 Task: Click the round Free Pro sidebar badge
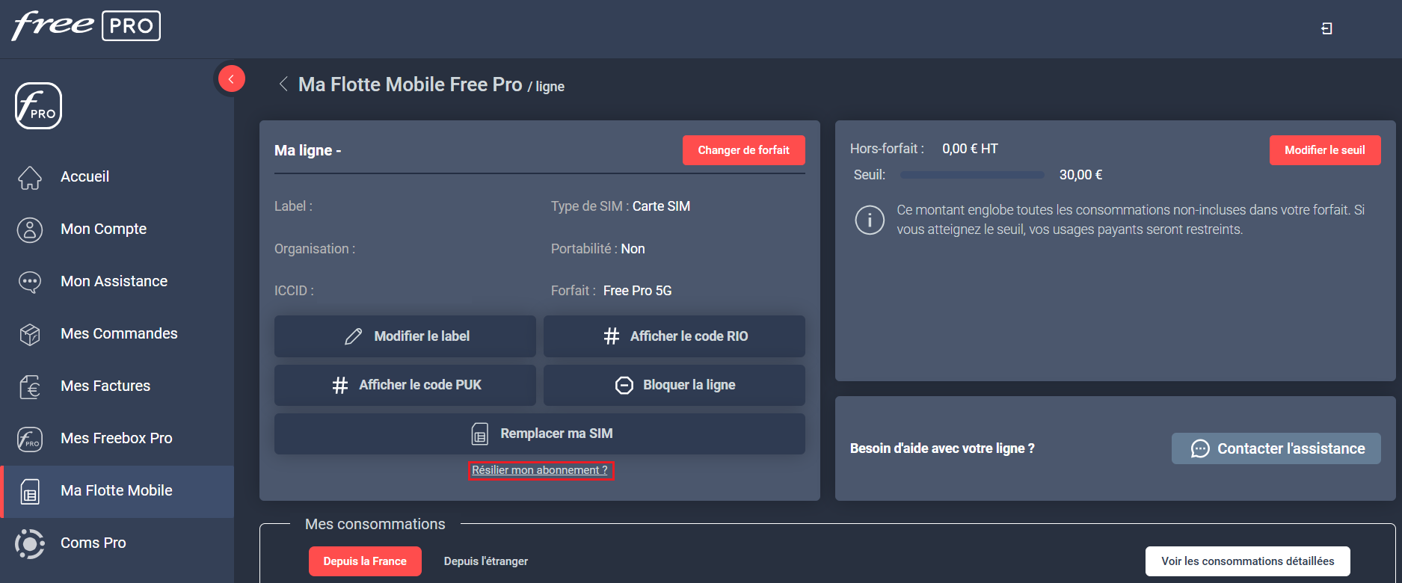point(38,105)
